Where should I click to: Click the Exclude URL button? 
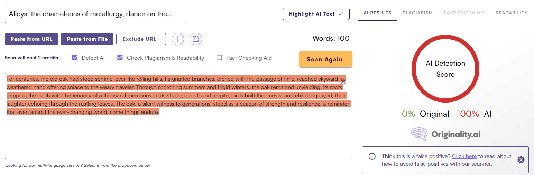(141, 39)
